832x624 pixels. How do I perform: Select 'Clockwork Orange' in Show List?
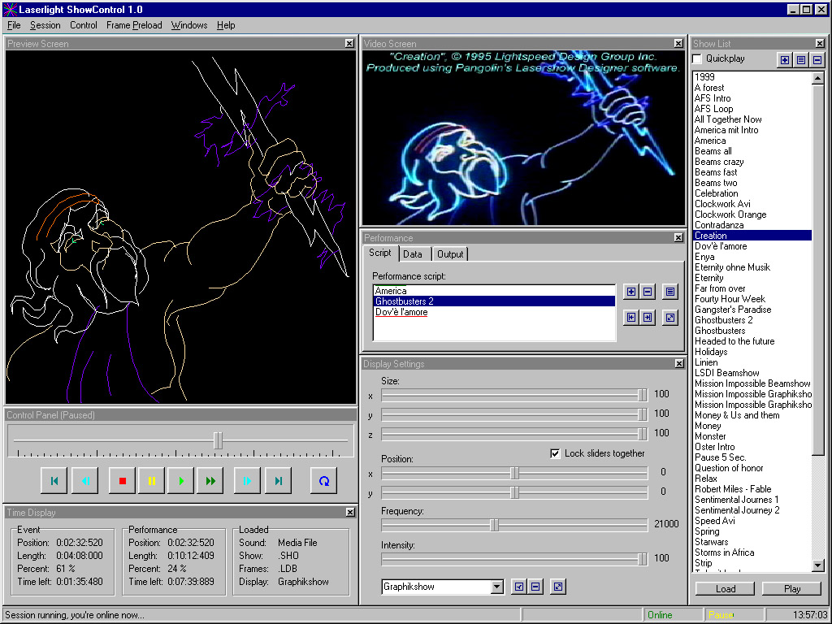(x=752, y=214)
